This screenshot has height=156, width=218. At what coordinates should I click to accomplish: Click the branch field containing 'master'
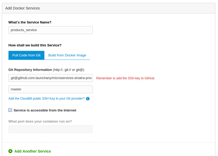point(50,89)
